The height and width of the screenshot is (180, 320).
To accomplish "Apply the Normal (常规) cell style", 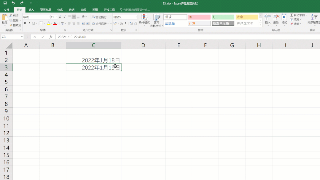I will (x=175, y=17).
